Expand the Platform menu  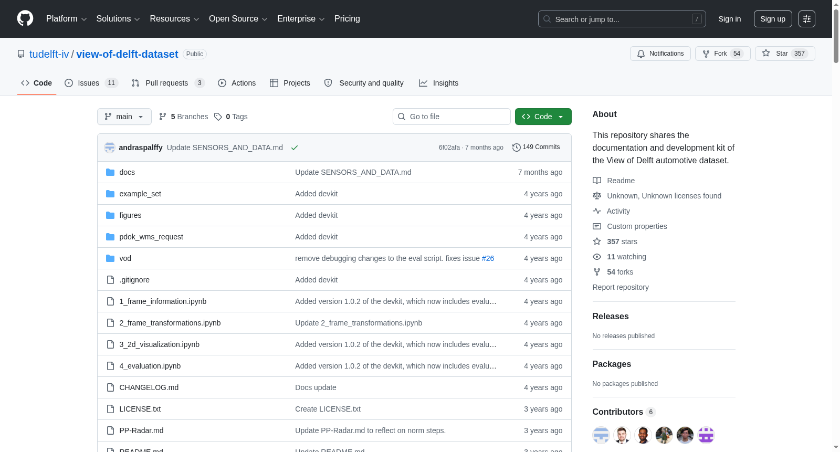pos(67,19)
